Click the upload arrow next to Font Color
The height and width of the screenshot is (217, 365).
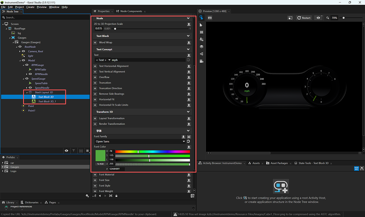point(189,147)
